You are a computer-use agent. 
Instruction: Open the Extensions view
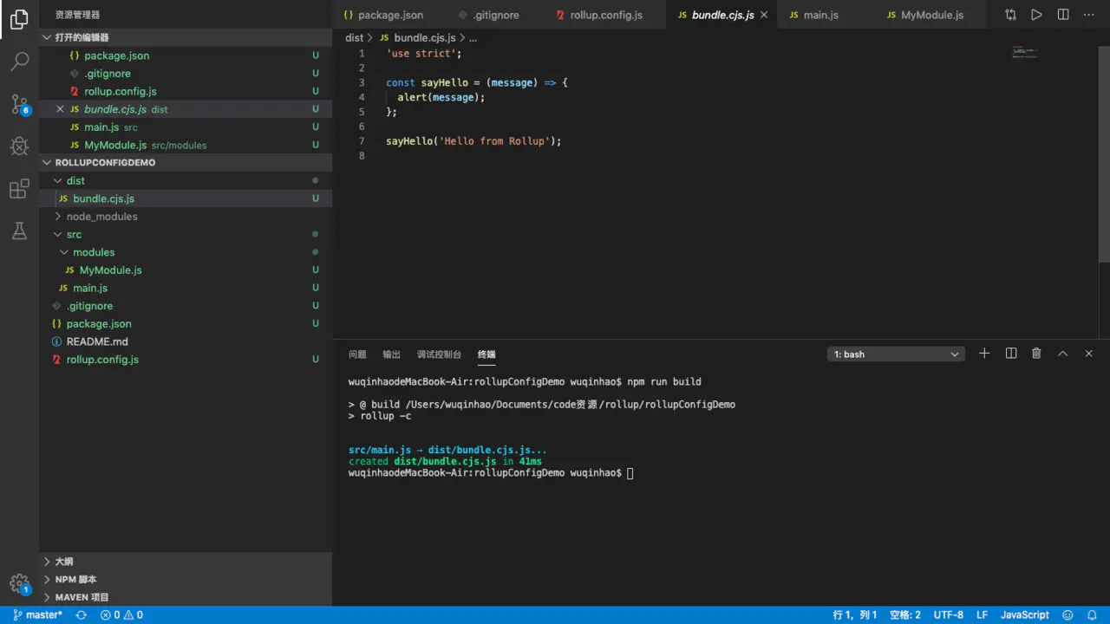[19, 189]
